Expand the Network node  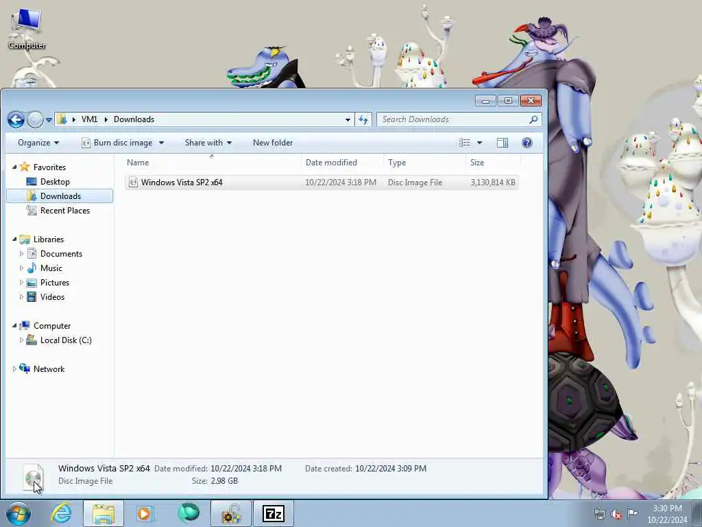(14, 368)
